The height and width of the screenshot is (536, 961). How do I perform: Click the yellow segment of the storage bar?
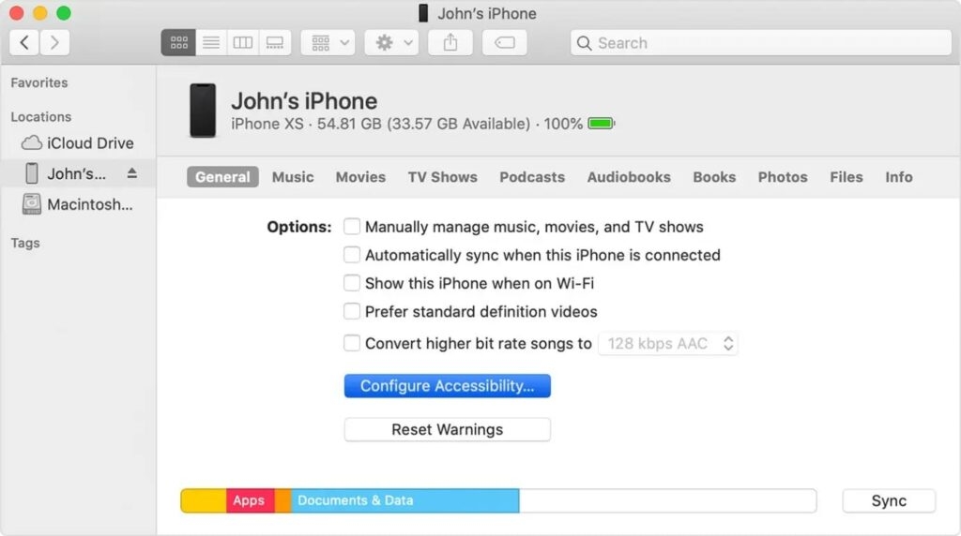pos(204,500)
